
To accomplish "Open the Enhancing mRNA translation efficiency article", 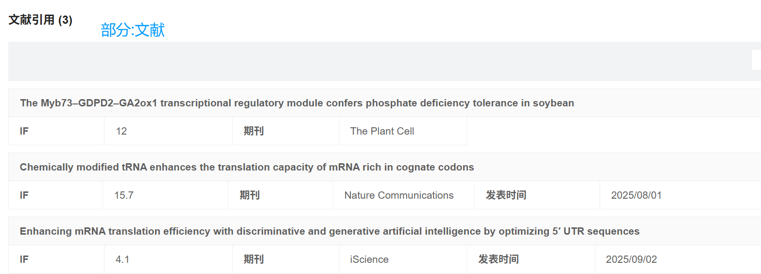I will click(329, 231).
